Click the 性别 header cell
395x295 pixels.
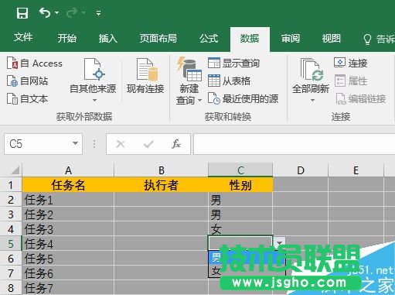click(240, 185)
